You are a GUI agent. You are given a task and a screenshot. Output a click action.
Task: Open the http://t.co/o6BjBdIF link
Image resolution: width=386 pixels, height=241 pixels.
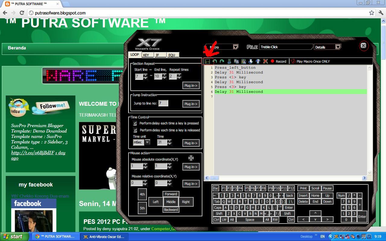[33, 153]
